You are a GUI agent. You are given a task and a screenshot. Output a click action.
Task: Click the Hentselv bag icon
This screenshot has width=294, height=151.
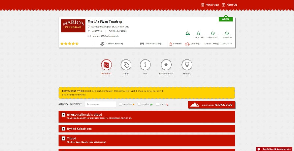(x=171, y=44)
